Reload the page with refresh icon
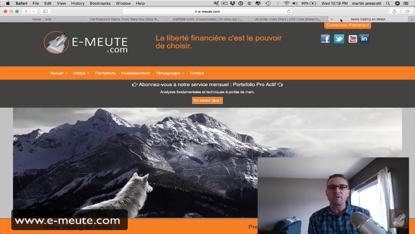The width and height of the screenshot is (415, 234). 289,11
